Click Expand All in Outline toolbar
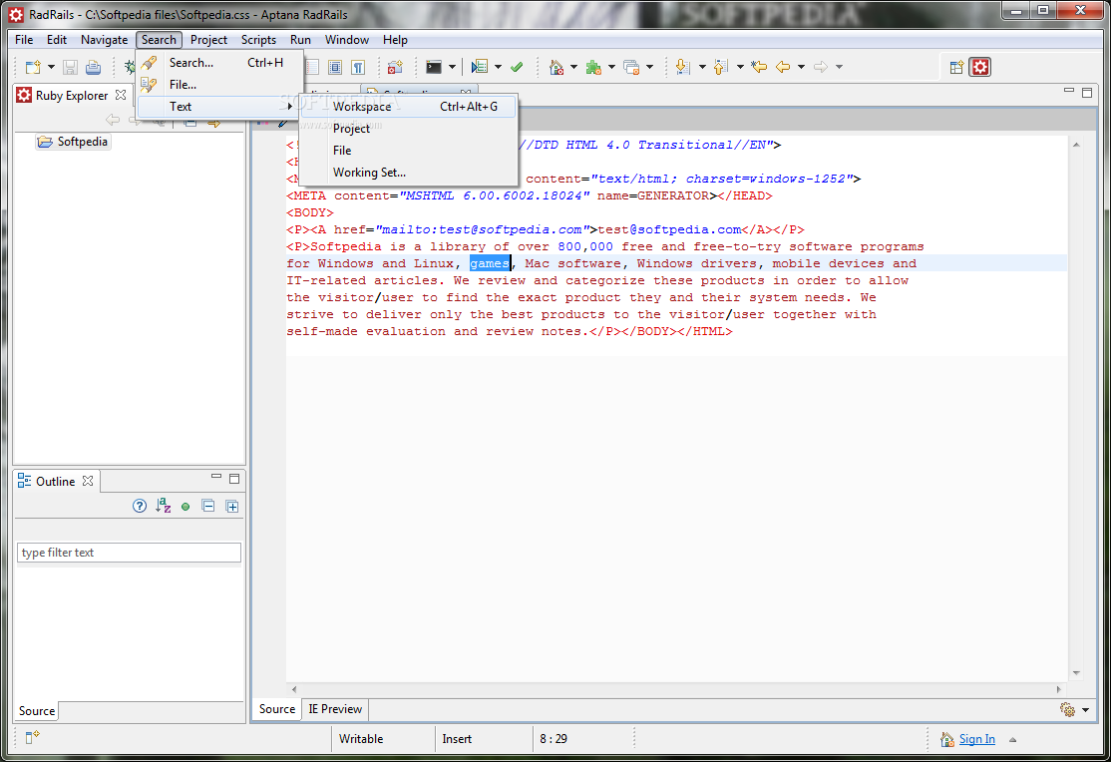Image resolution: width=1111 pixels, height=762 pixels. pyautogui.click(x=231, y=506)
